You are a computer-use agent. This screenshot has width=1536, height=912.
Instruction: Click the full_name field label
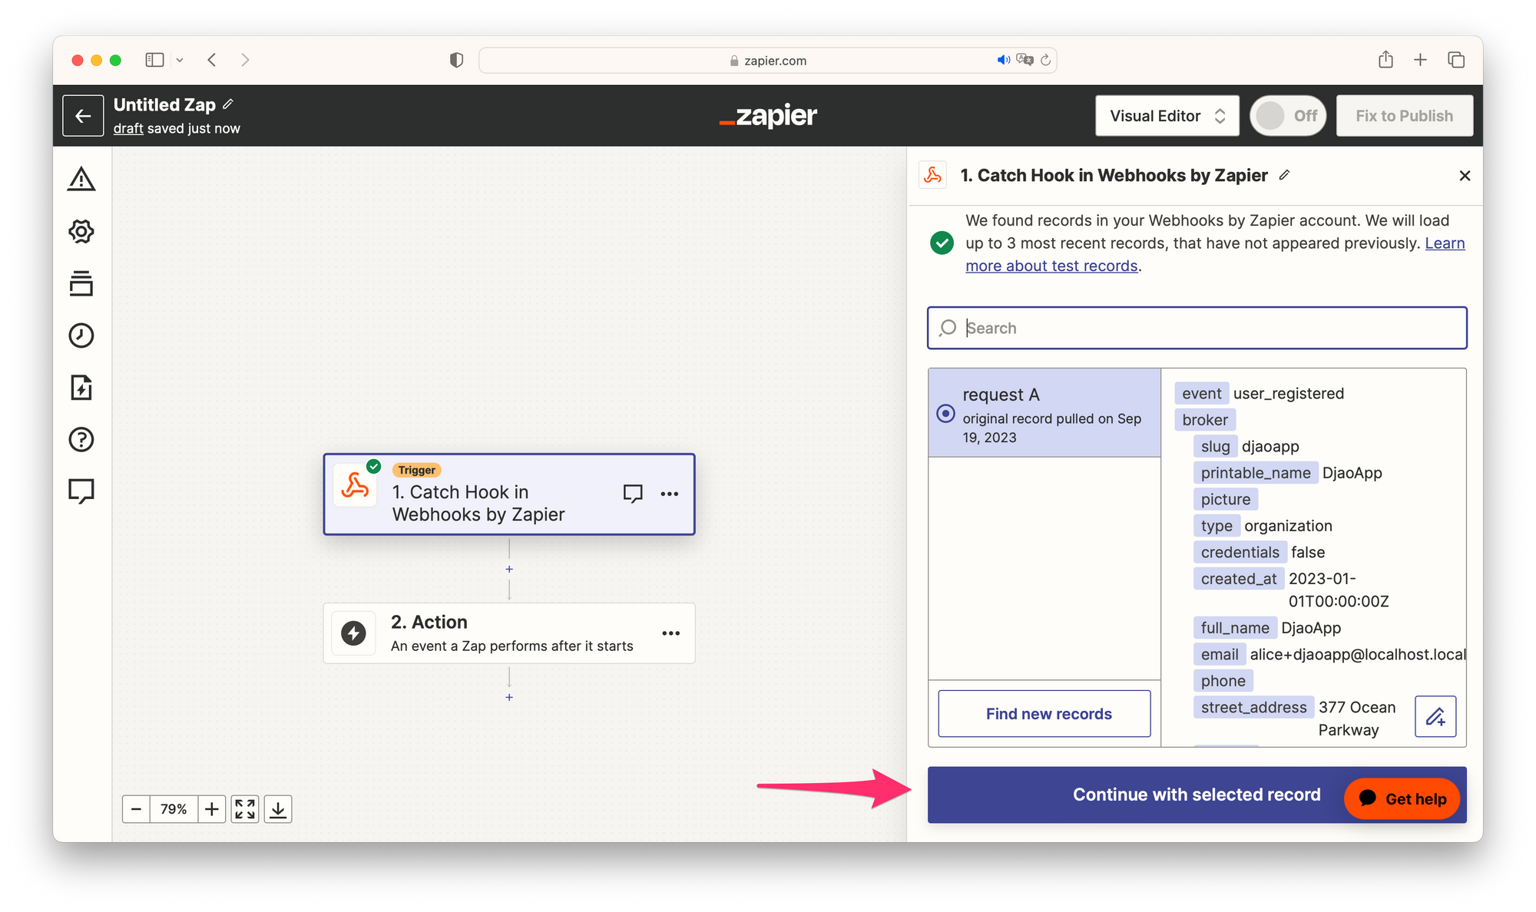[1235, 628]
